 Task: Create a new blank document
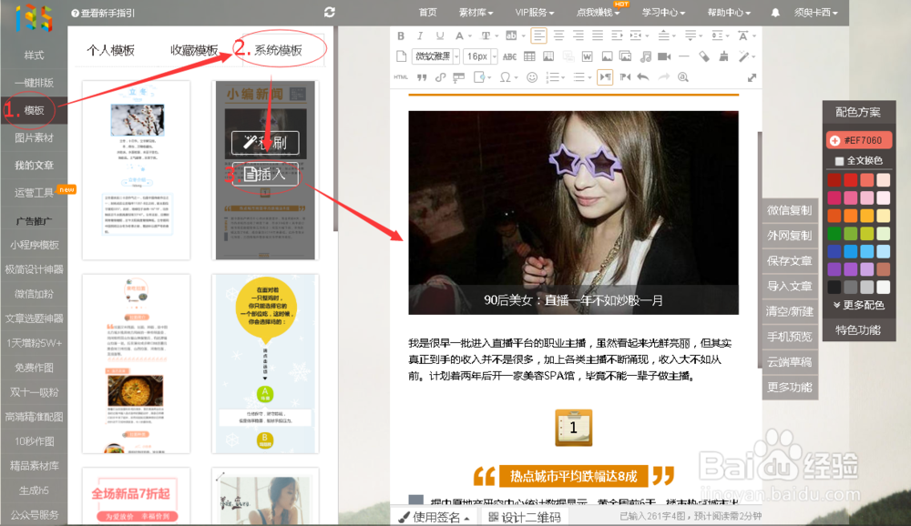coord(401,56)
